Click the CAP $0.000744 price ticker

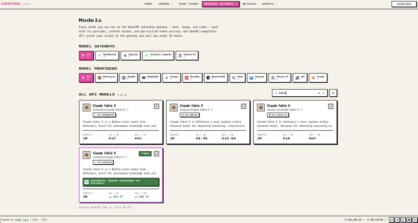click(376, 220)
